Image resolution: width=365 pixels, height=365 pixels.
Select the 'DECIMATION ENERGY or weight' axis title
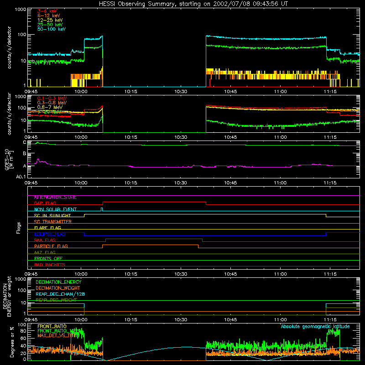click(x=7, y=296)
